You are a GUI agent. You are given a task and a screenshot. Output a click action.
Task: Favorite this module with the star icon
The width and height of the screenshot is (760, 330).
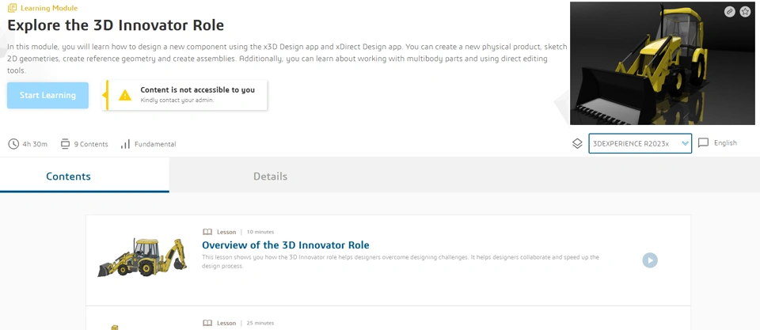pyautogui.click(x=745, y=12)
